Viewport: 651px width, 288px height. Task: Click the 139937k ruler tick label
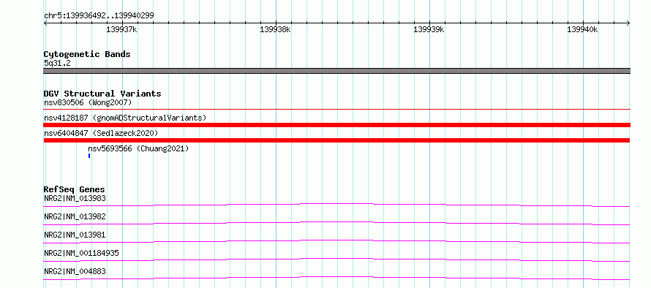[x=121, y=29]
